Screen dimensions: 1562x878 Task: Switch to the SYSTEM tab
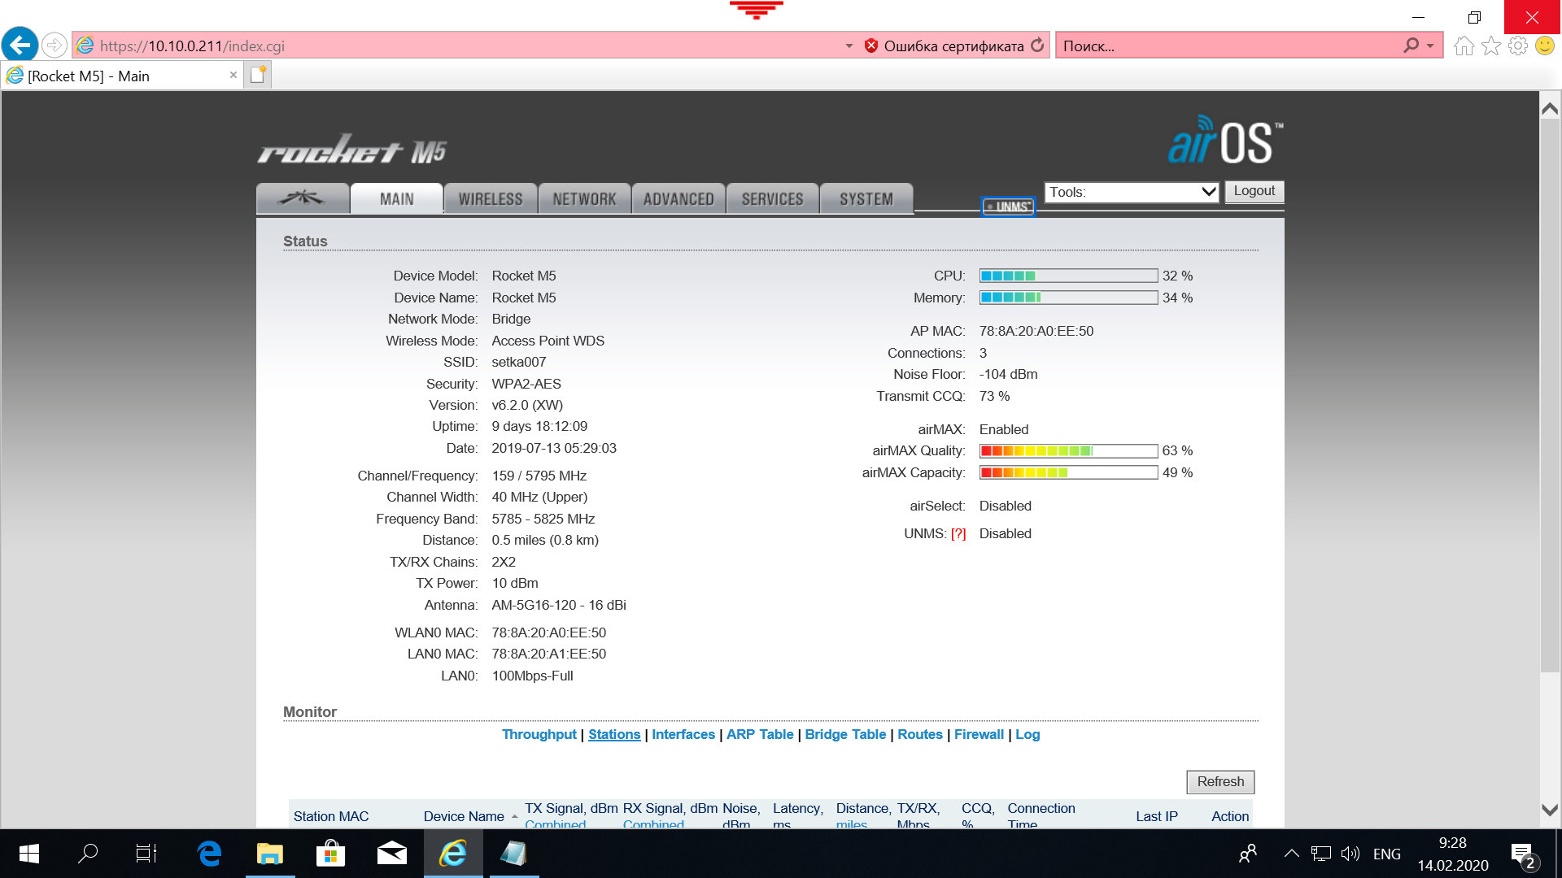point(866,199)
